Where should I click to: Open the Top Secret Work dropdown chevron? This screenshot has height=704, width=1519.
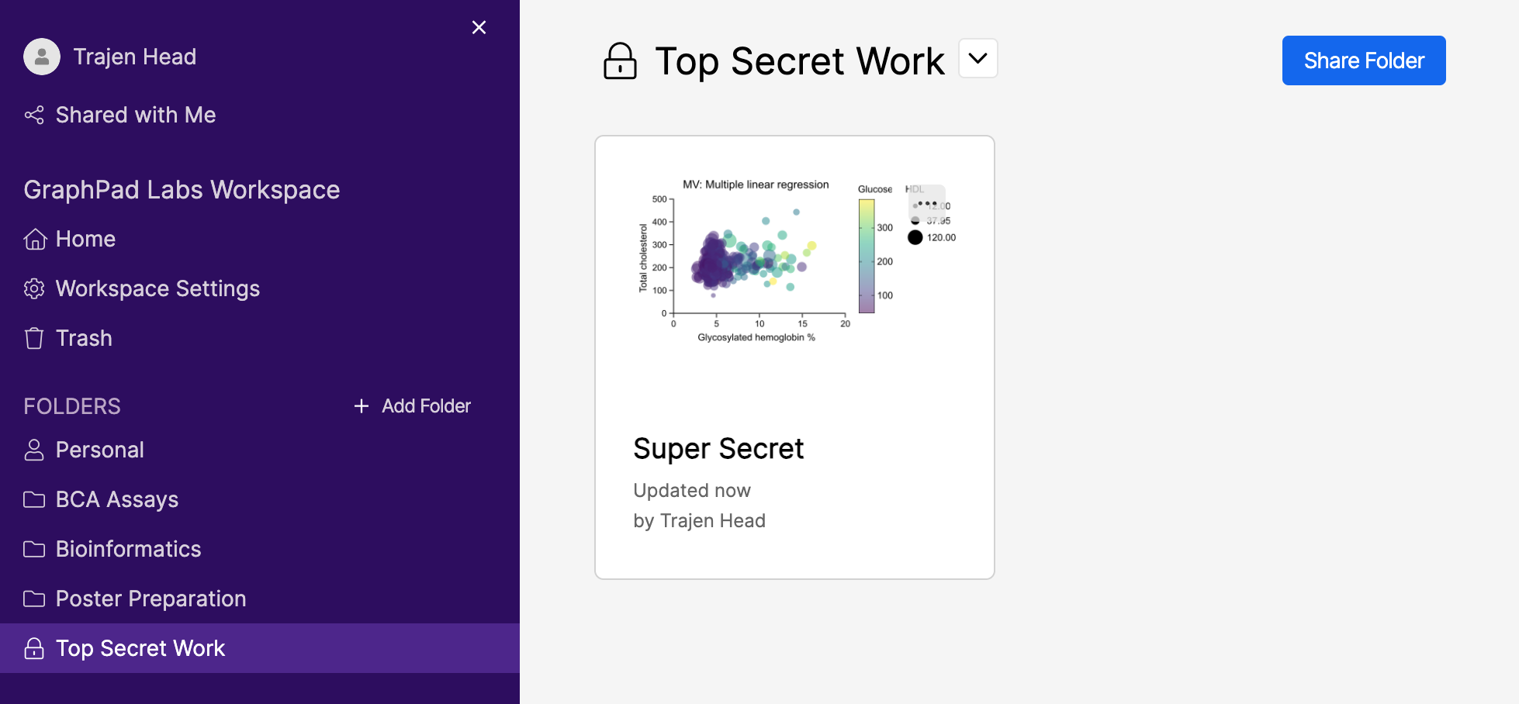point(977,59)
